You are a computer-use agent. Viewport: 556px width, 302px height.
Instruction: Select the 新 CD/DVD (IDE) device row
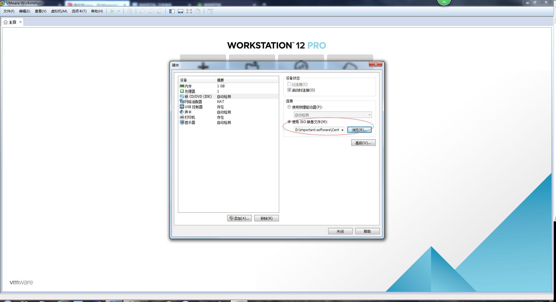click(228, 97)
